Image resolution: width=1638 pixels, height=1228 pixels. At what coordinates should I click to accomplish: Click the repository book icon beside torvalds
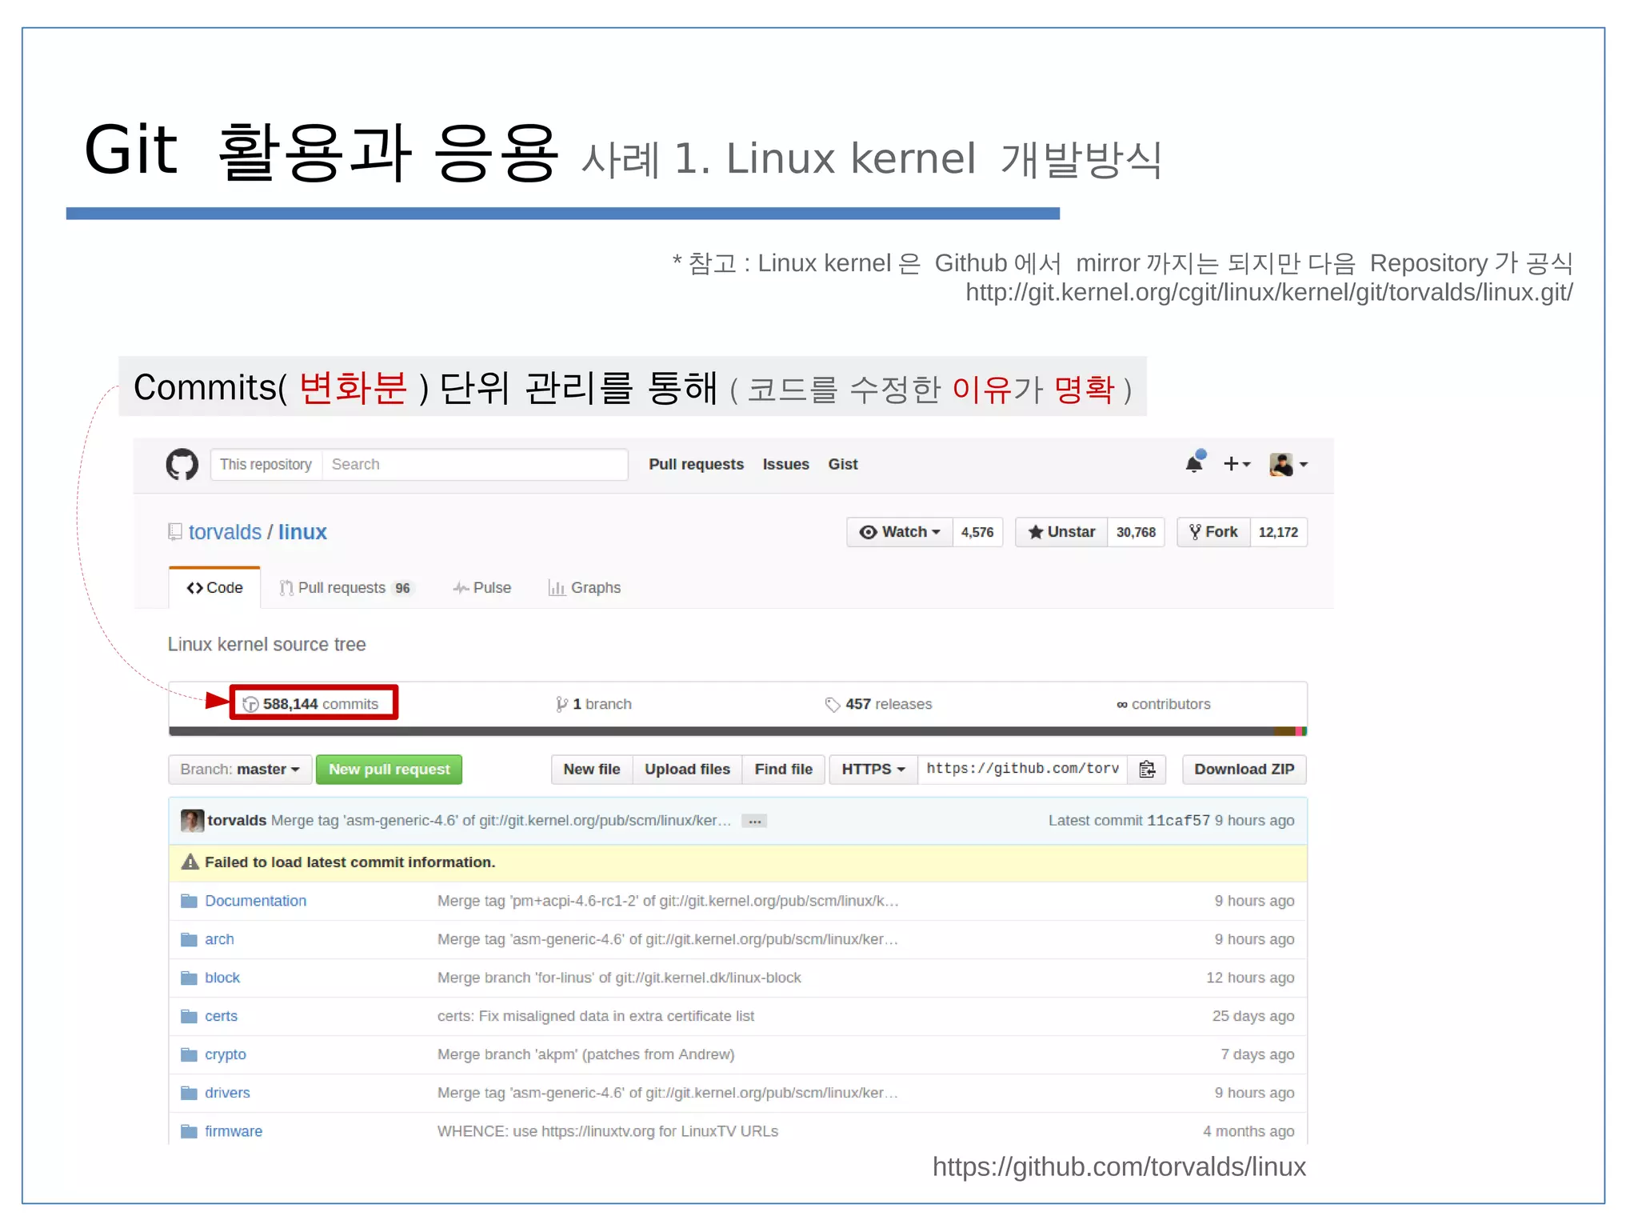(x=174, y=532)
